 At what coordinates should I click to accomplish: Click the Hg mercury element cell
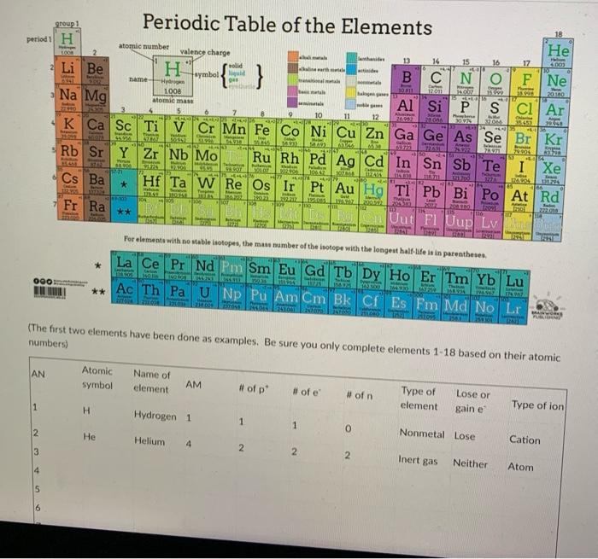372,192
